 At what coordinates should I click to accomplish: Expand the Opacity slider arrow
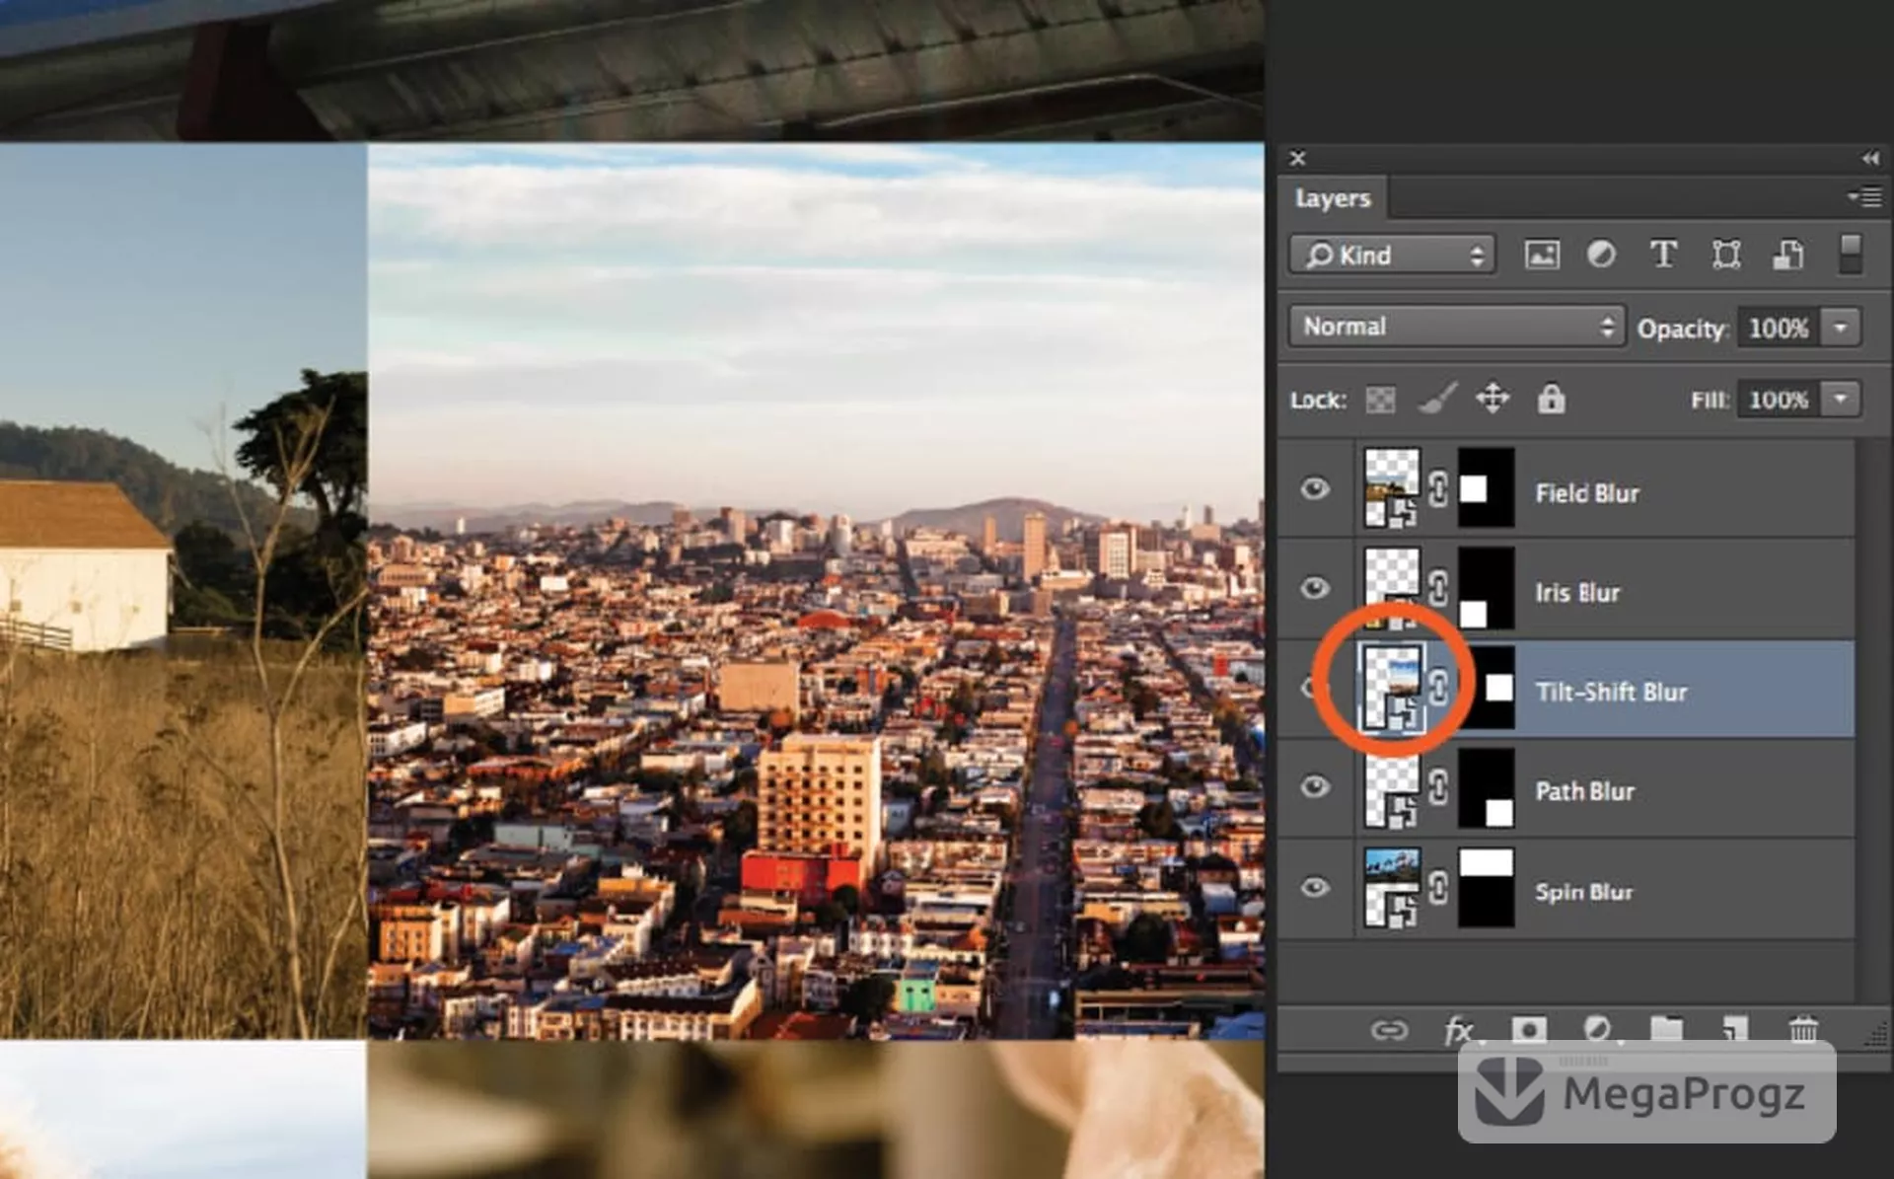coord(1841,327)
